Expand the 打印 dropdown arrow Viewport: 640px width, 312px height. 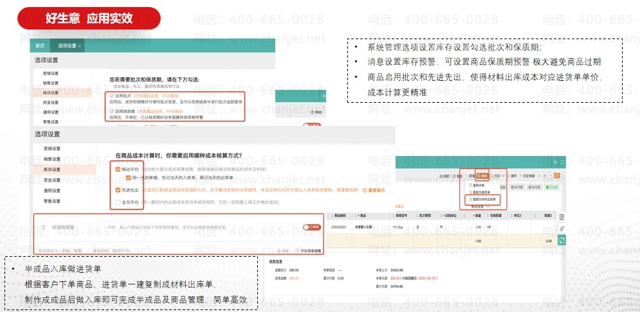point(504,175)
